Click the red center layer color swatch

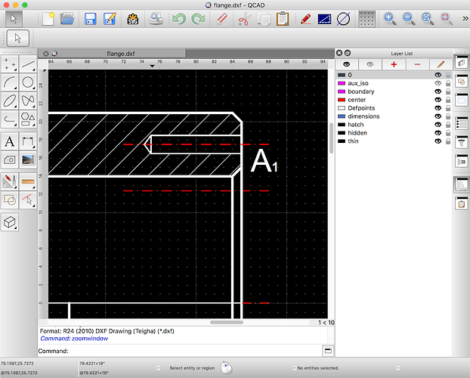342,100
